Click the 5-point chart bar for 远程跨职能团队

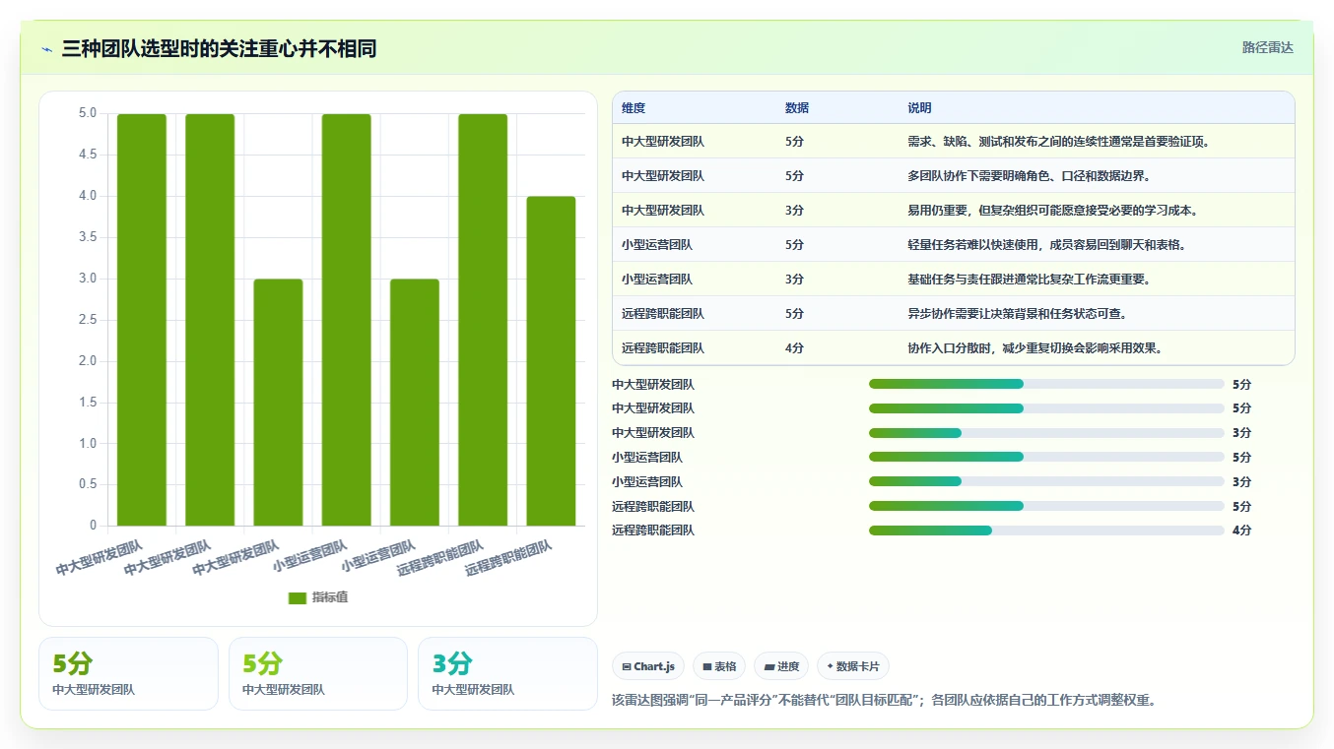[483, 320]
